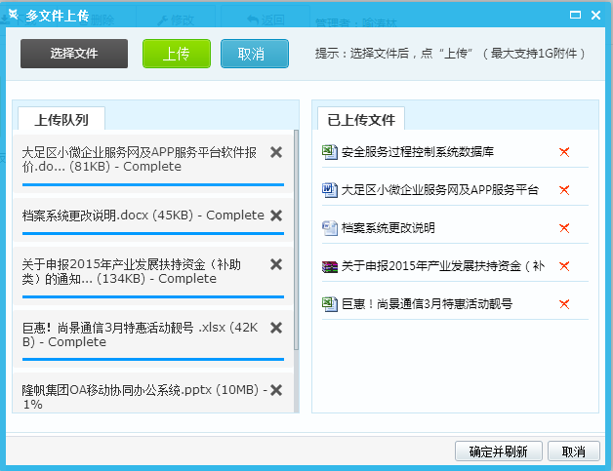The image size is (613, 471).
Task: Switch to the 上传队列 tab
Action: coord(61,120)
